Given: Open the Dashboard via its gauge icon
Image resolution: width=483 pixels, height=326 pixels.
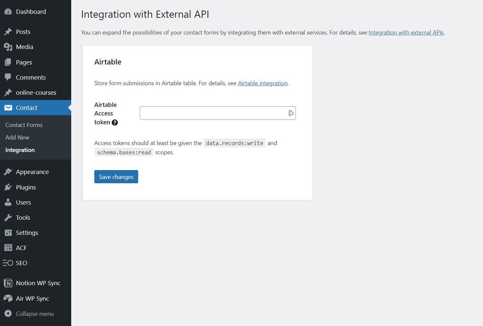Looking at the screenshot, I should [x=7, y=11].
